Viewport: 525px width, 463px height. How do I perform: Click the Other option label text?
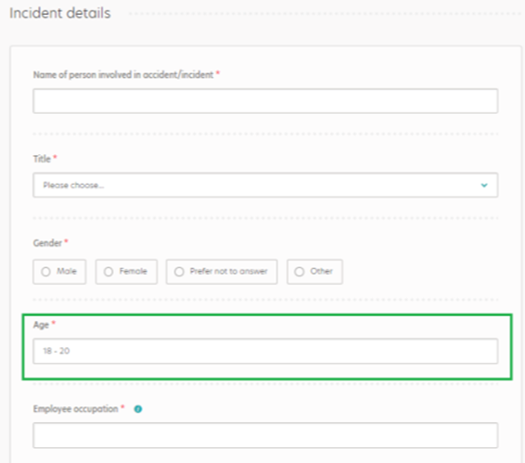(x=322, y=271)
